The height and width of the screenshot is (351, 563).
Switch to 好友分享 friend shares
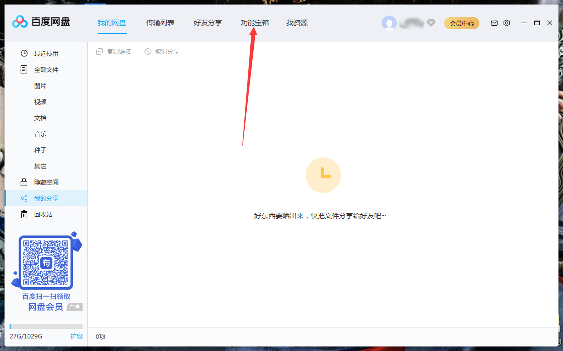pos(207,23)
